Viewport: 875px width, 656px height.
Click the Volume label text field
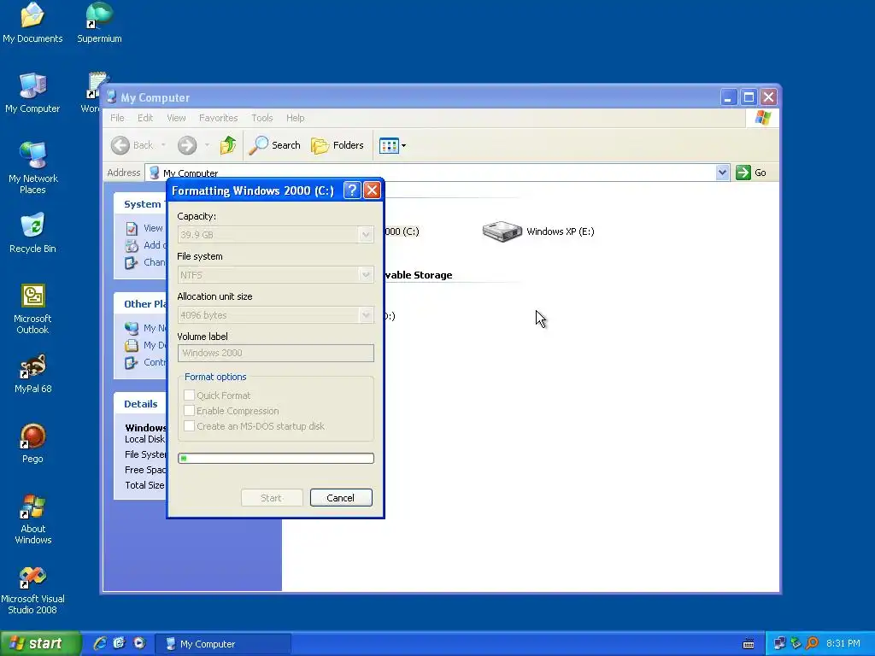point(276,353)
